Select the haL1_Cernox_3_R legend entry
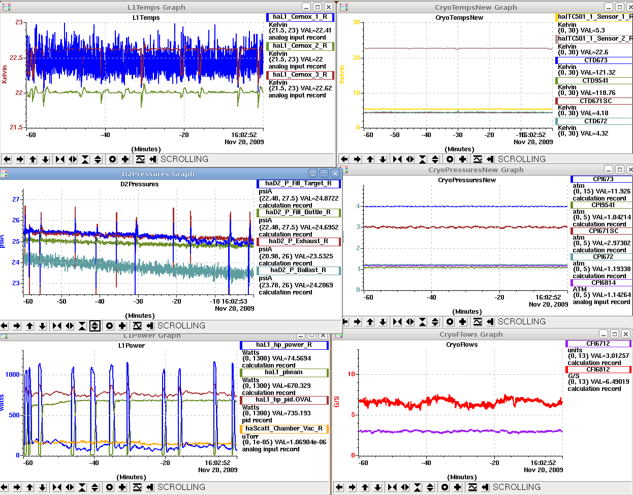This screenshot has height=495, width=633. tap(300, 75)
